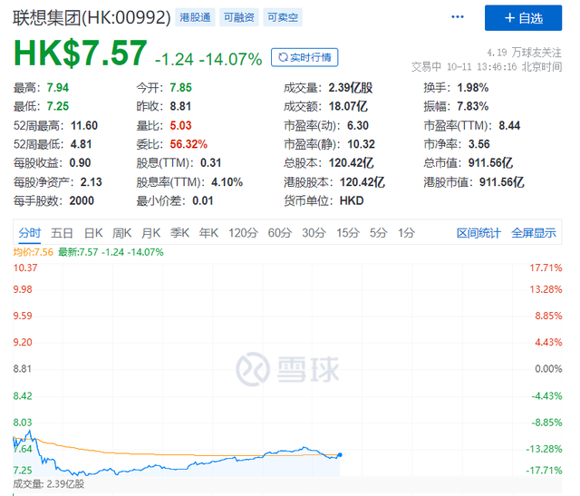Screen dimensions: 580x496
Task: Click the 量比 value 5.03
Action: pos(181,125)
